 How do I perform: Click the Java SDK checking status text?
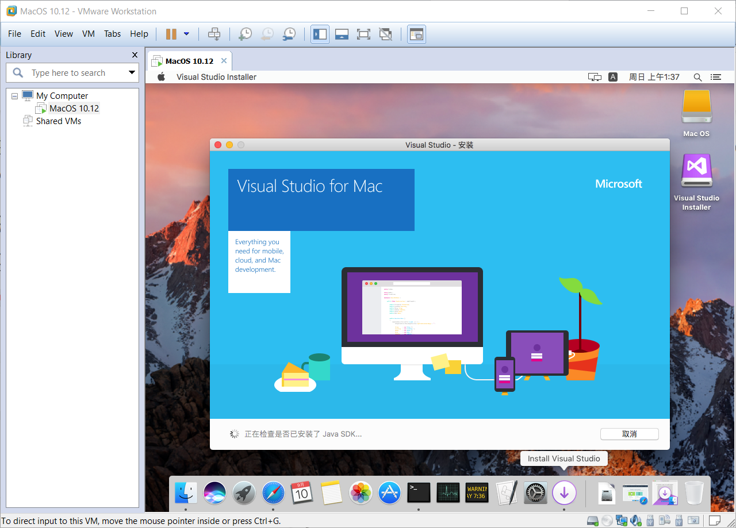pyautogui.click(x=303, y=434)
